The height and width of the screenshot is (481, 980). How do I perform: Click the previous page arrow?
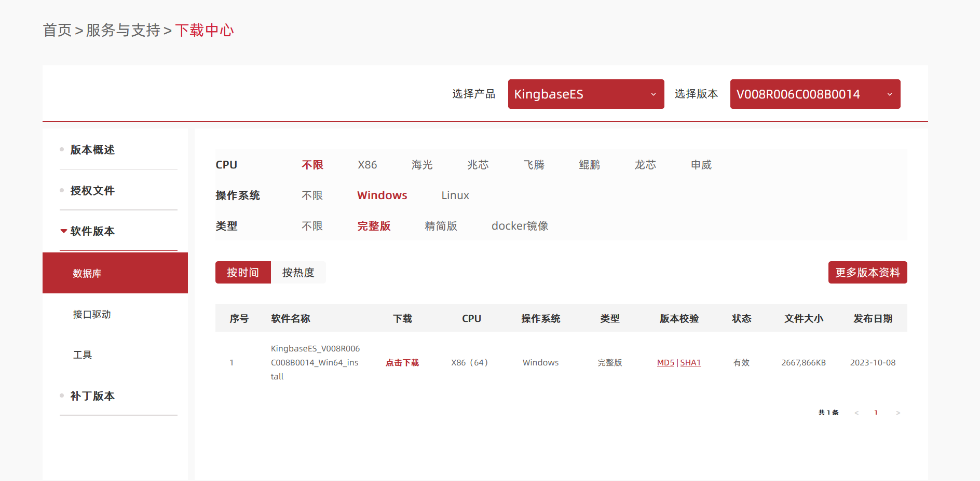pyautogui.click(x=856, y=413)
